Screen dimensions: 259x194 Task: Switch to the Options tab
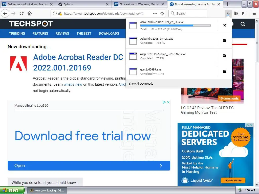(83, 4)
